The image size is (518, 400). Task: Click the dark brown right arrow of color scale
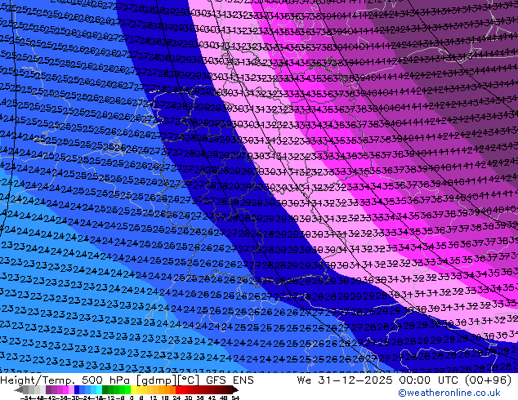pos(235,389)
